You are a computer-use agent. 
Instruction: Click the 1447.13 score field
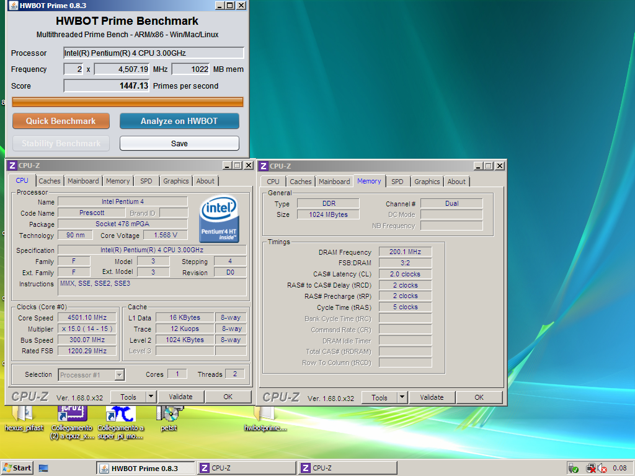coord(107,86)
